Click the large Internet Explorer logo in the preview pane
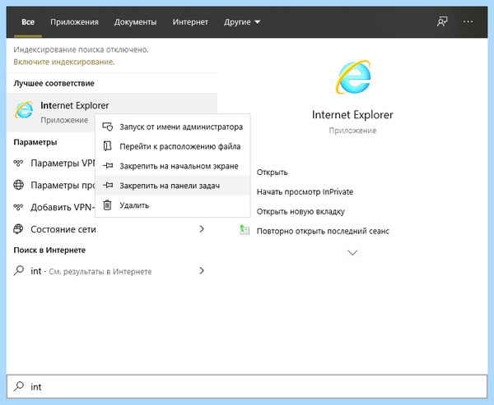The width and height of the screenshot is (494, 405). click(352, 77)
